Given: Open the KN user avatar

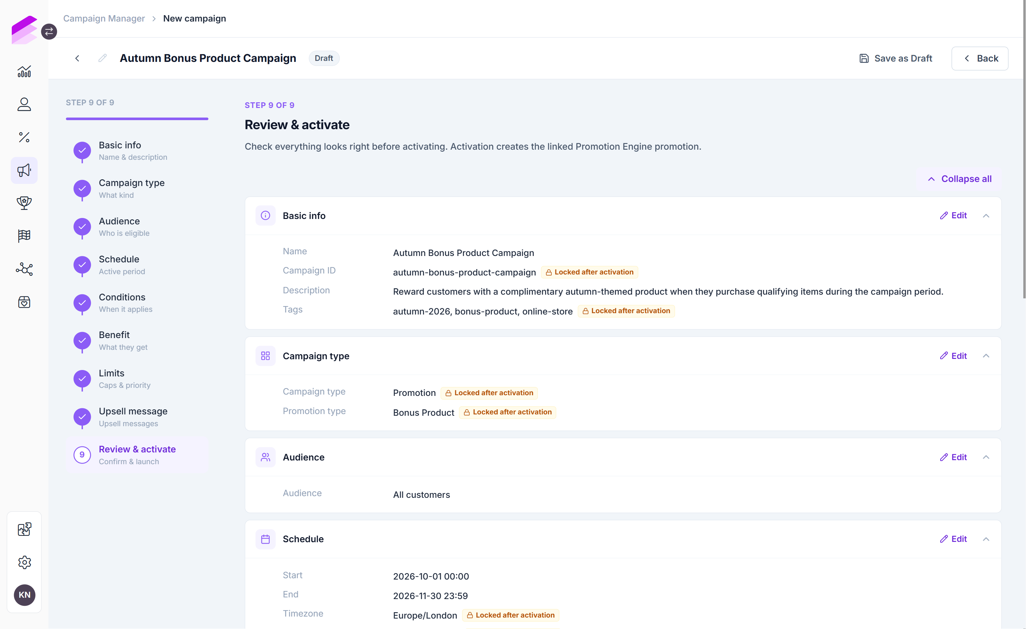Looking at the screenshot, I should click(x=25, y=595).
